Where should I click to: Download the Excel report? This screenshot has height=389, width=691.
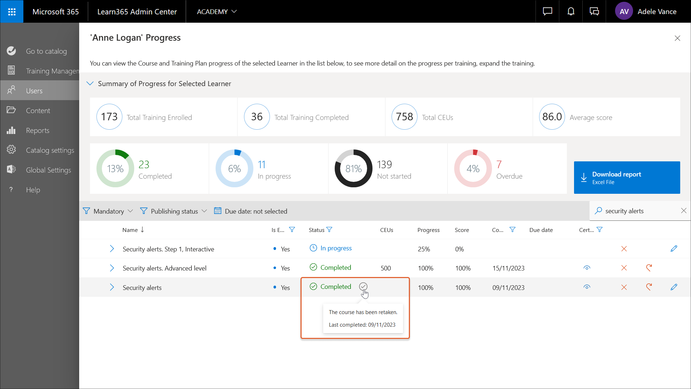click(627, 178)
